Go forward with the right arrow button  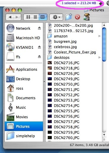(x=17, y=17)
